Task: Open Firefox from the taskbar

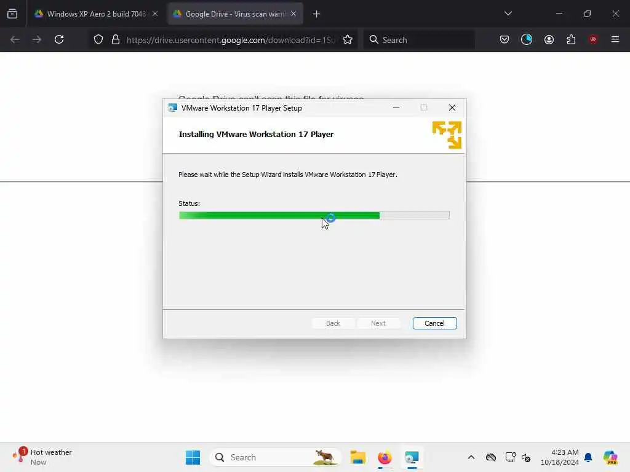Action: pyautogui.click(x=385, y=457)
